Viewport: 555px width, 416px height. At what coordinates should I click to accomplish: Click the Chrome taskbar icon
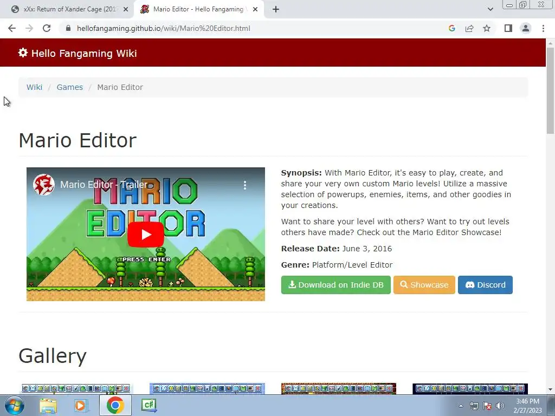tap(115, 405)
